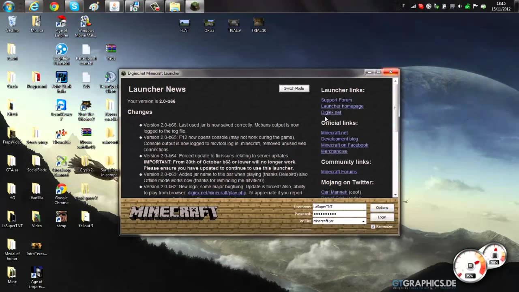The width and height of the screenshot is (519, 292).
Task: Open IntroTexas video file on desktop
Action: click(36, 248)
